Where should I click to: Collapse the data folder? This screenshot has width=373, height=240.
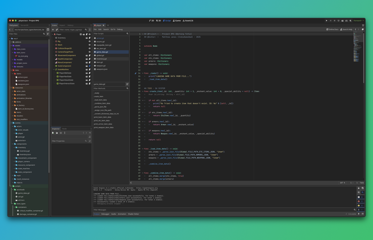click(11, 70)
